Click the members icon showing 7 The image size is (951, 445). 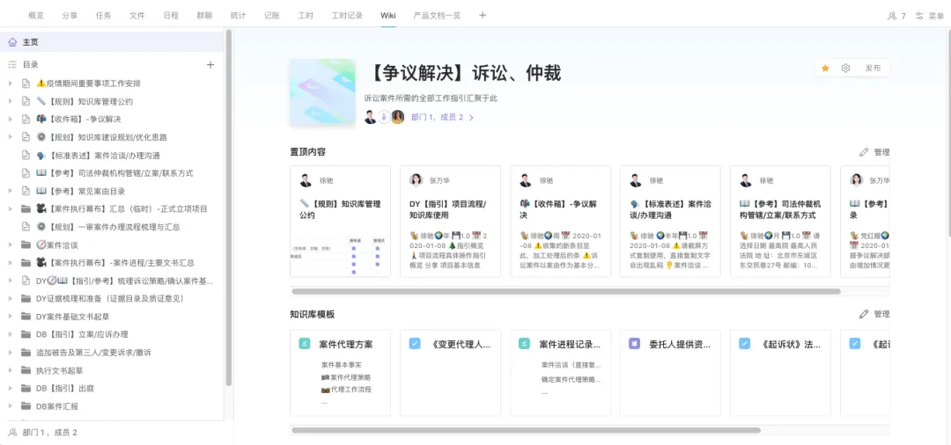pos(892,16)
